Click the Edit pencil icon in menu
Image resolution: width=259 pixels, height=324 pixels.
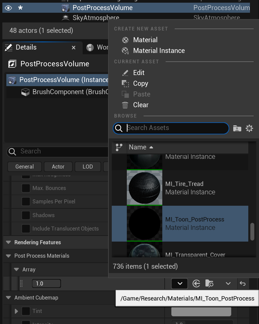pos(125,73)
